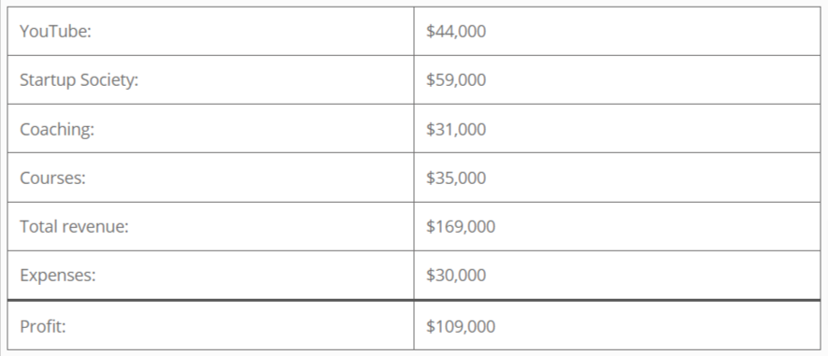This screenshot has height=356, width=828.
Task: Click the Total revenue label cell
Action: pos(210,226)
